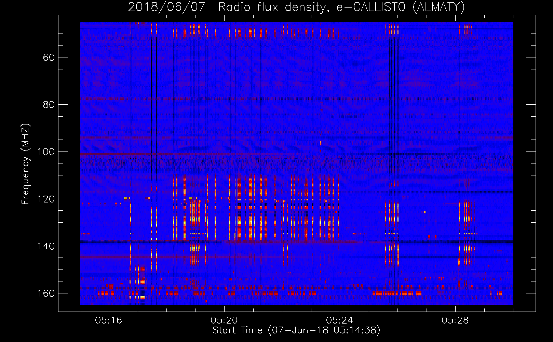Click the 'Start Time (07-Jun-18 05:14:38)' label

point(296,330)
